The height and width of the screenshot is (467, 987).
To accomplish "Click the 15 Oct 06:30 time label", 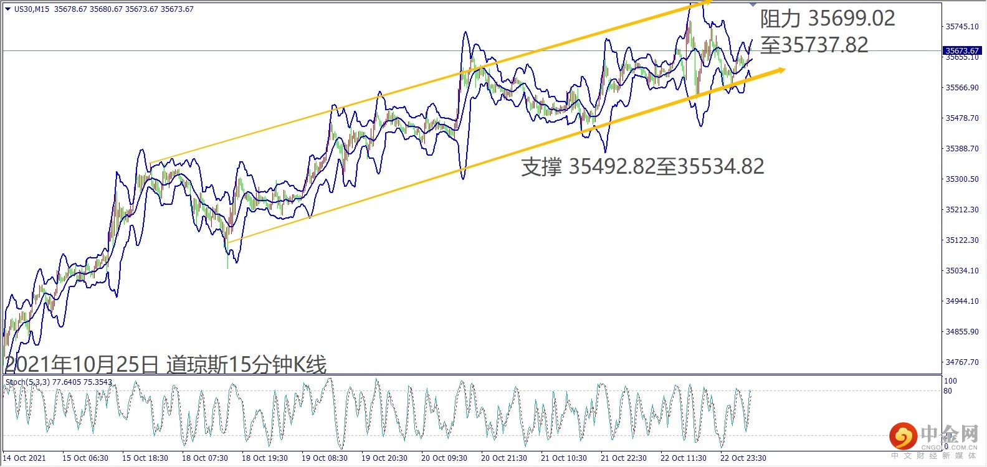I will click(85, 458).
